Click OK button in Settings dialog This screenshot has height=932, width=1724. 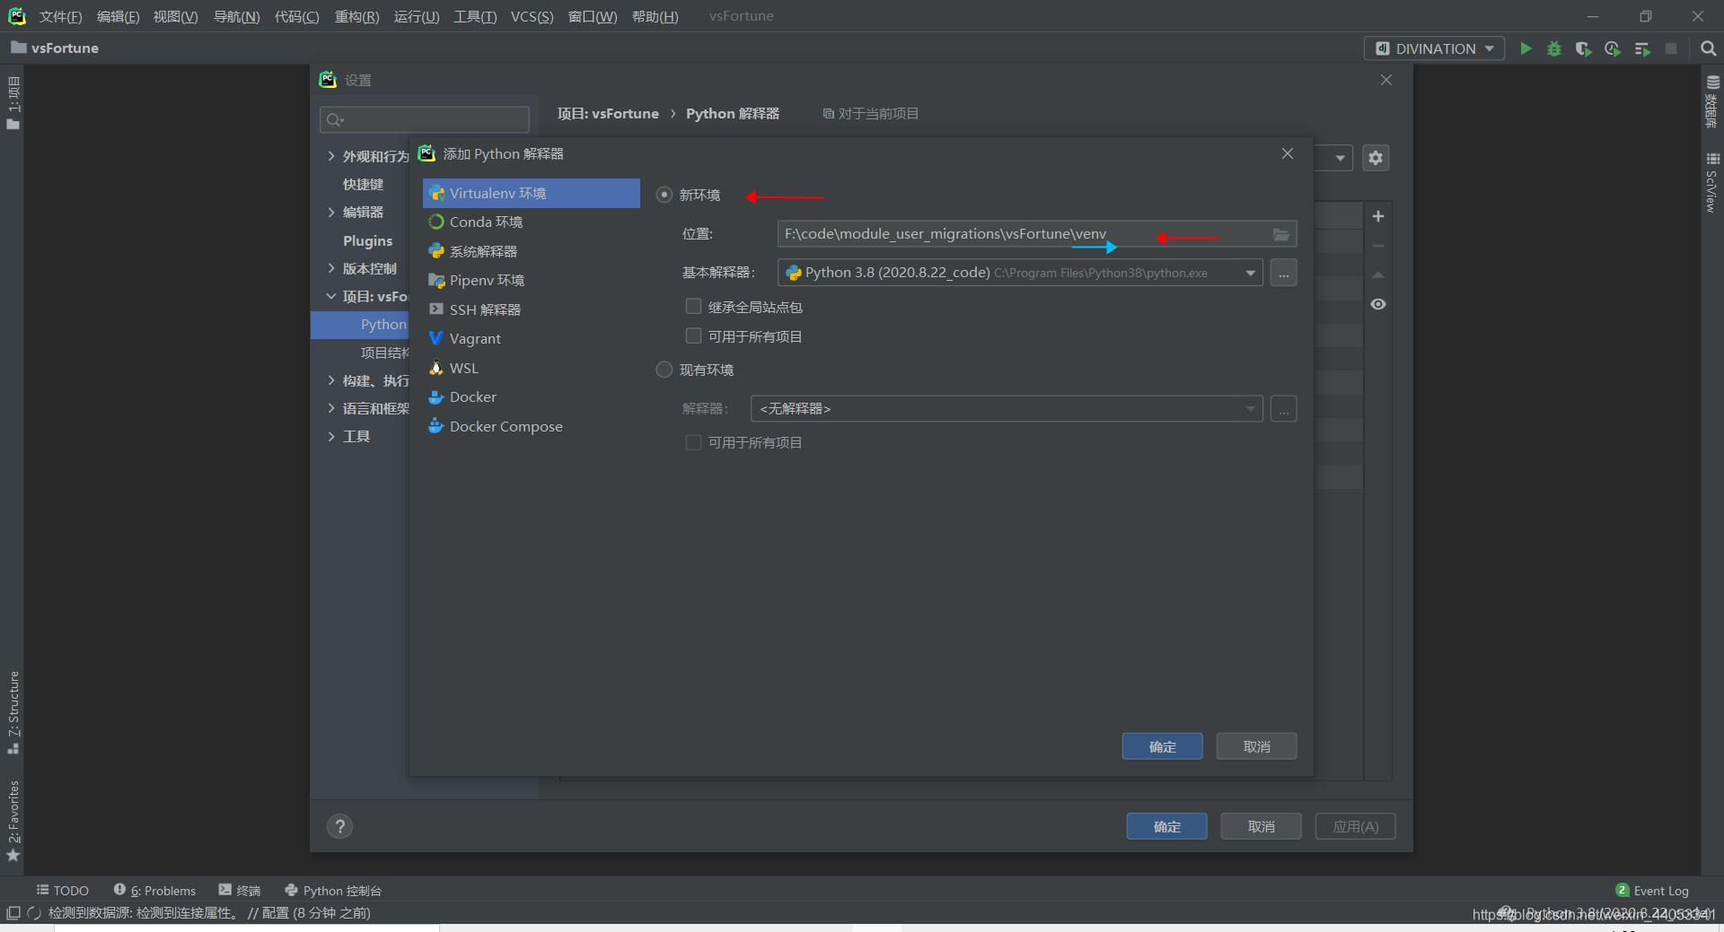1166,826
